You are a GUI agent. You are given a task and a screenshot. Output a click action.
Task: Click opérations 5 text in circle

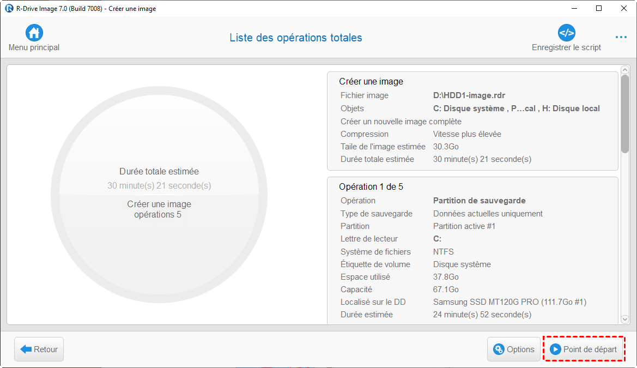pyautogui.click(x=157, y=215)
